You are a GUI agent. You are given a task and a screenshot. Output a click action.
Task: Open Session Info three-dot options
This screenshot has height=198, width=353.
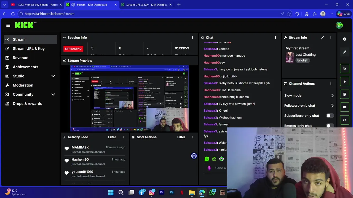(192, 38)
